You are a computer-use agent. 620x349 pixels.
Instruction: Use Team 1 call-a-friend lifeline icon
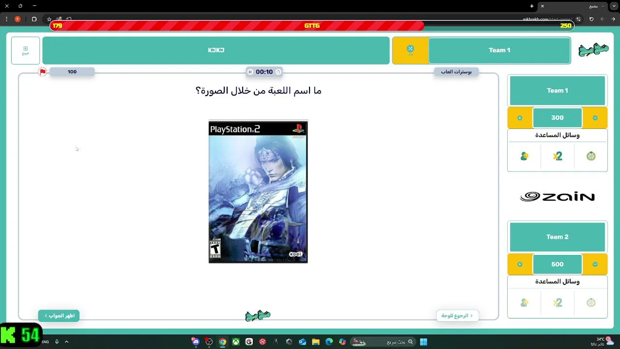[x=524, y=156]
